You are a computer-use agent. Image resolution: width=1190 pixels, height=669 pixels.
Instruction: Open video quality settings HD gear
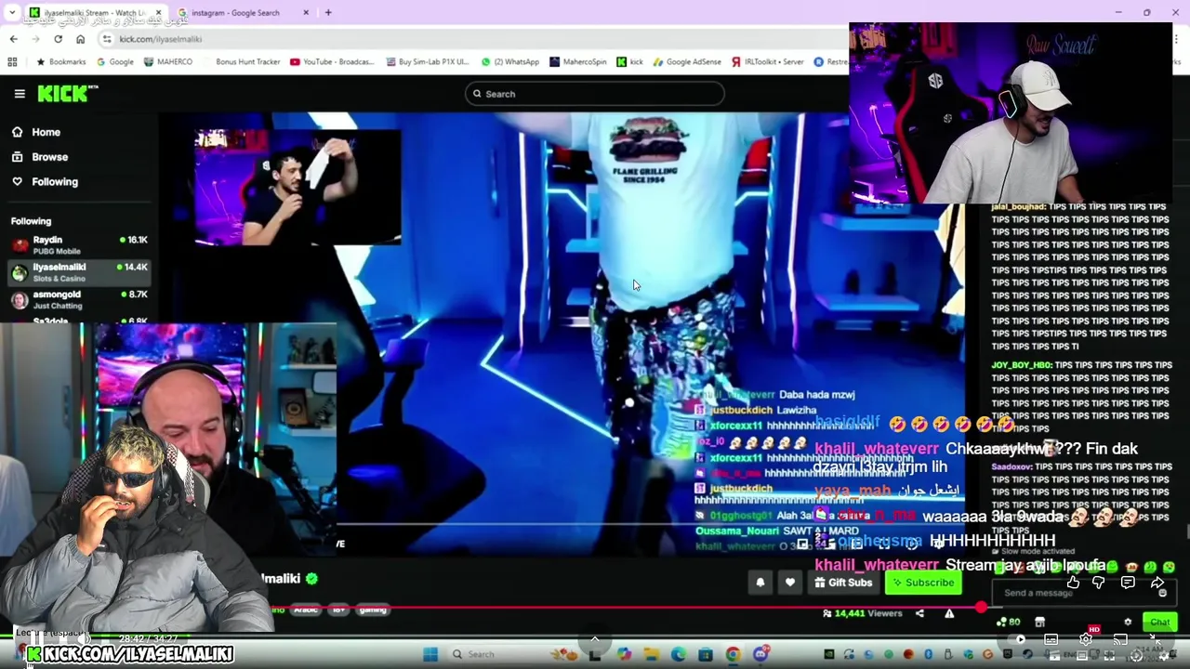(x=1086, y=639)
